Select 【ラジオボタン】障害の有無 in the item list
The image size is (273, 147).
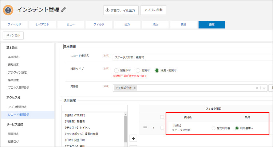pos(82,134)
